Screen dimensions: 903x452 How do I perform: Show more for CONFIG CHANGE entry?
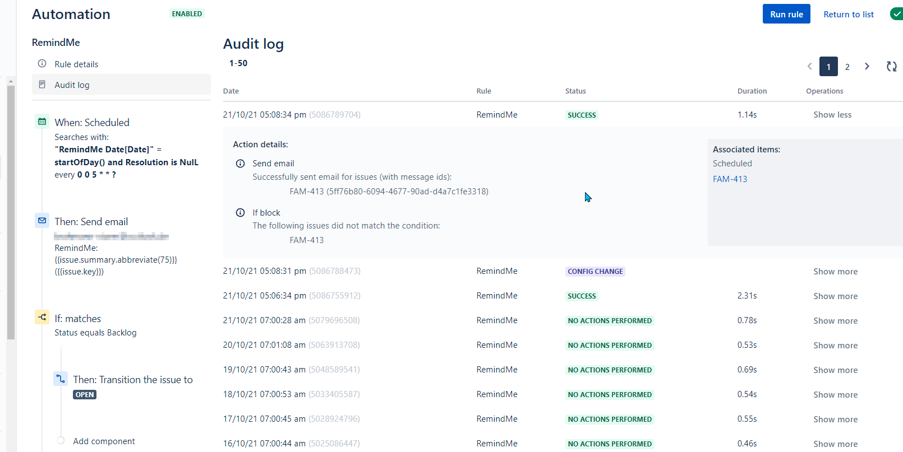pos(836,272)
